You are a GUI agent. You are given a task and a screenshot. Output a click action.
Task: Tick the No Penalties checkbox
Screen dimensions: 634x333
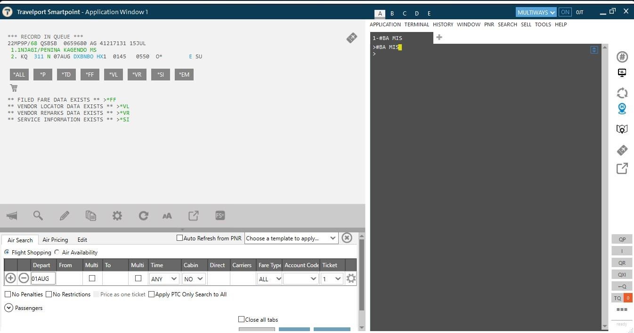(x=8, y=294)
